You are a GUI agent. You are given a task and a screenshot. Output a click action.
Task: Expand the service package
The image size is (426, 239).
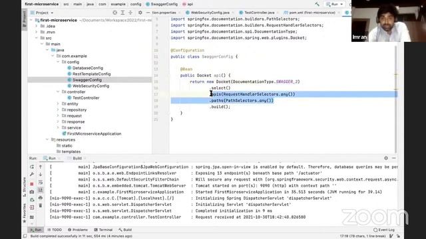[x=58, y=127]
